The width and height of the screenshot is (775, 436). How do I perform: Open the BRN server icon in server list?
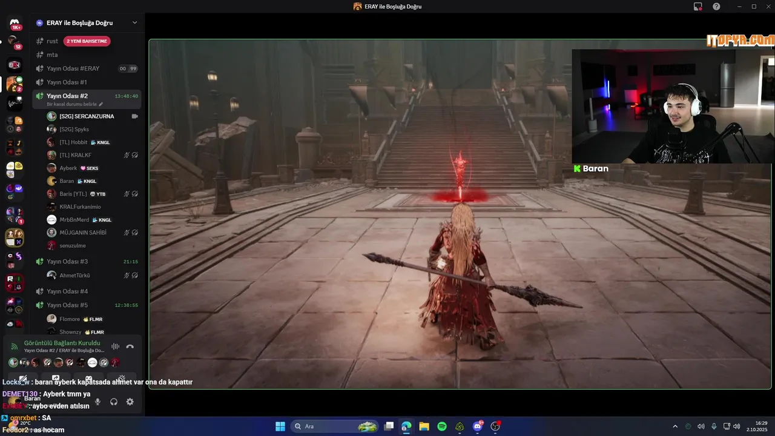coord(15,65)
